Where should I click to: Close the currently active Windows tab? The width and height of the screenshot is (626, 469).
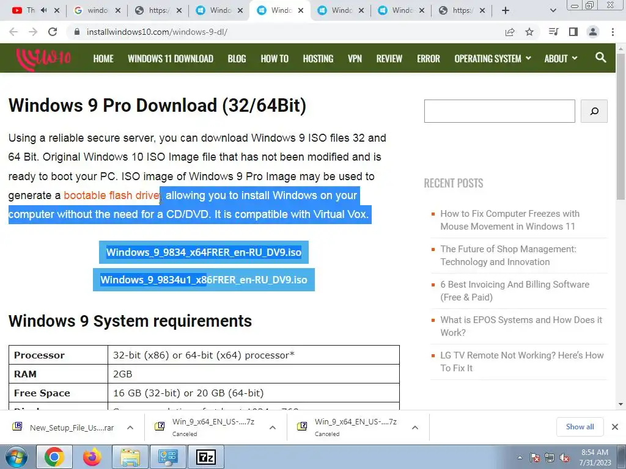tap(301, 10)
